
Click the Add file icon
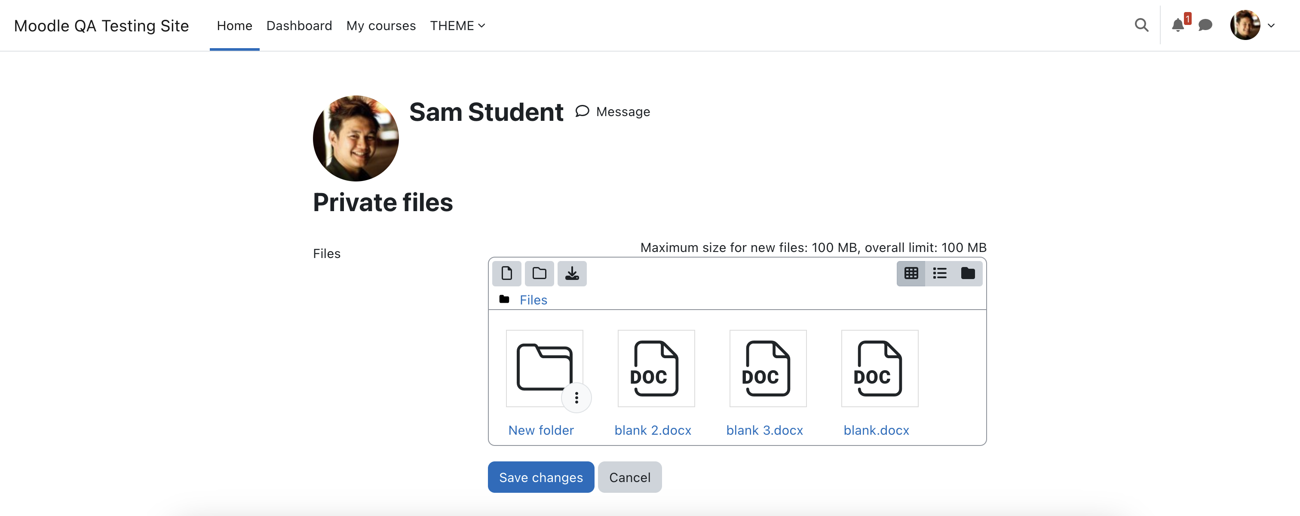click(507, 273)
